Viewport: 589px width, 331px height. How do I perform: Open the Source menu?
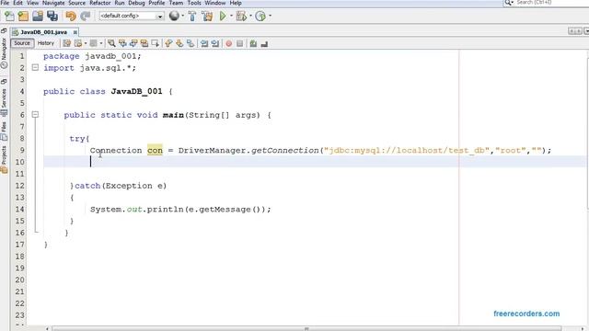76,3
